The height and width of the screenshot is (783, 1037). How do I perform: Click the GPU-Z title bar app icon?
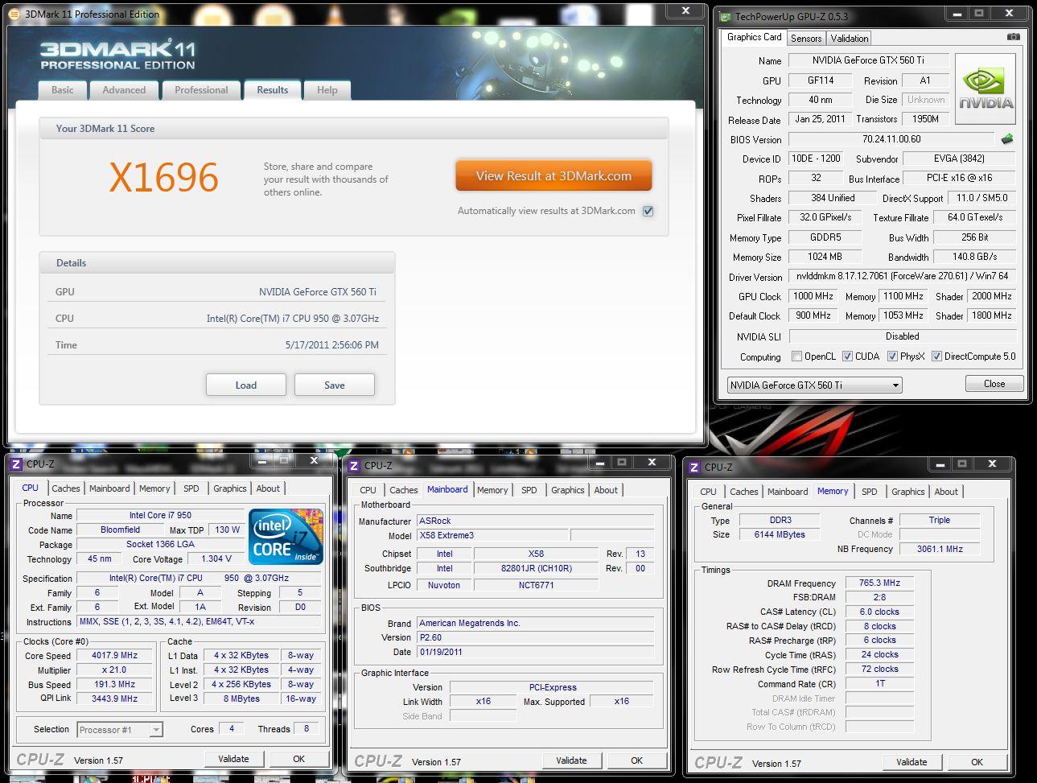(x=724, y=16)
